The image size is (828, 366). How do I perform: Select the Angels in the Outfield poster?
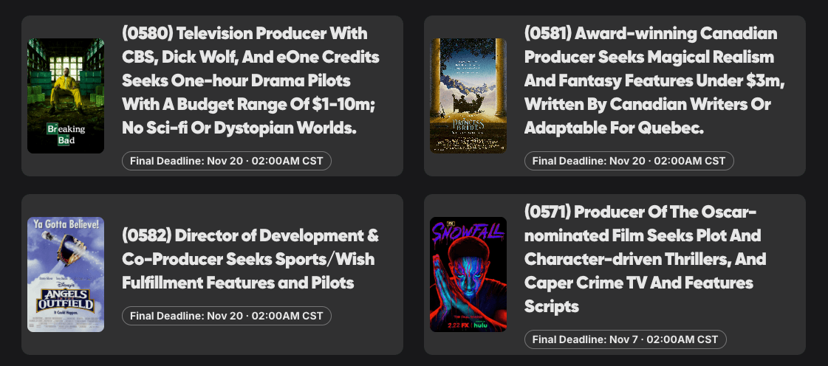(x=66, y=274)
